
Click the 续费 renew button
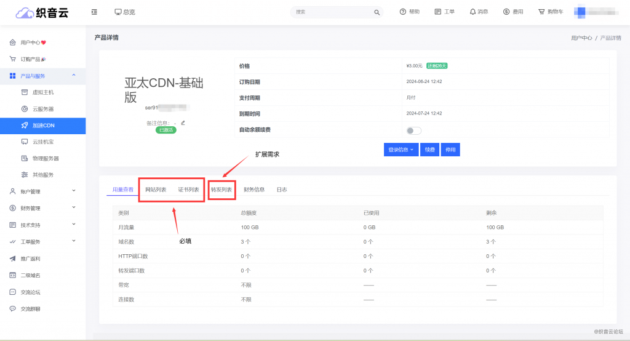[429, 150]
